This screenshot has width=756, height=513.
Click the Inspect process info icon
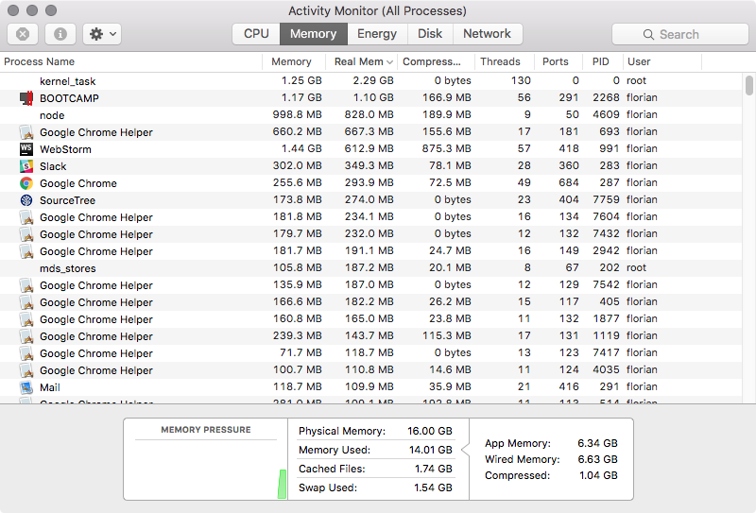click(x=60, y=34)
